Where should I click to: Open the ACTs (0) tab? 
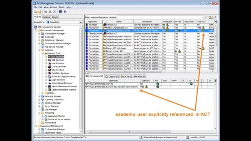pos(126,76)
